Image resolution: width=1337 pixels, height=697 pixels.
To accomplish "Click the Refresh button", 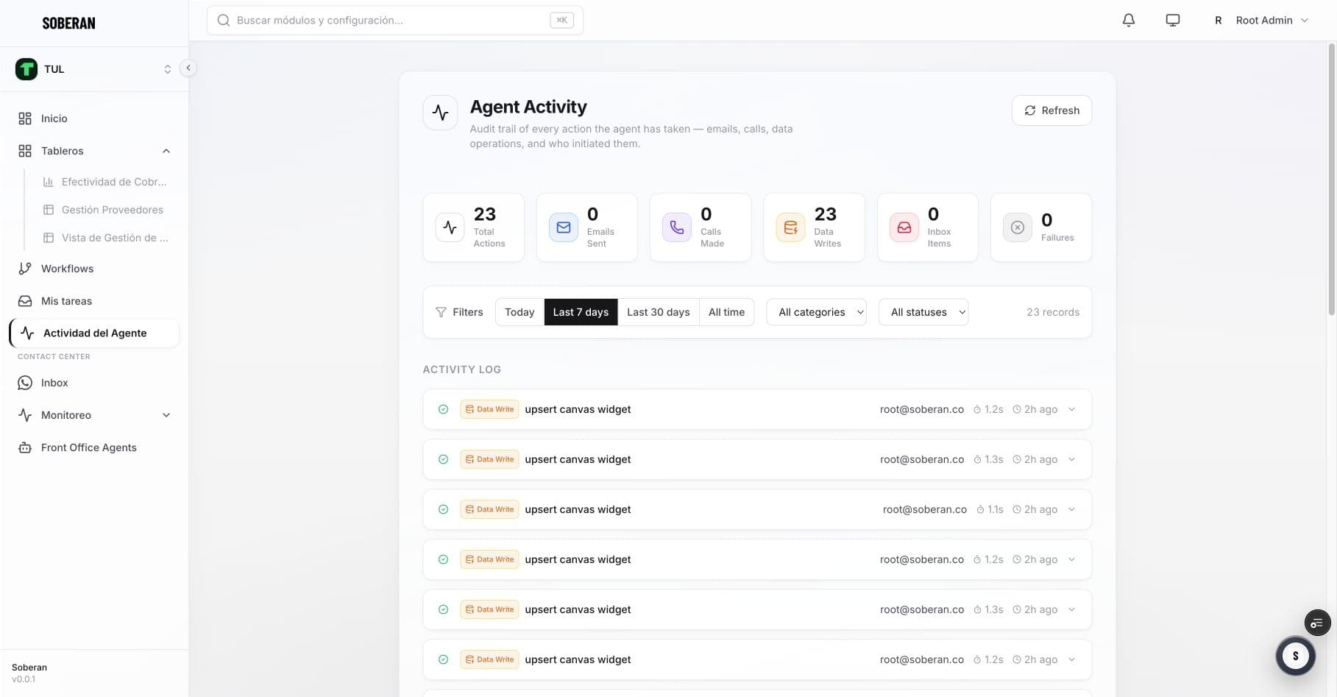I will (x=1051, y=110).
